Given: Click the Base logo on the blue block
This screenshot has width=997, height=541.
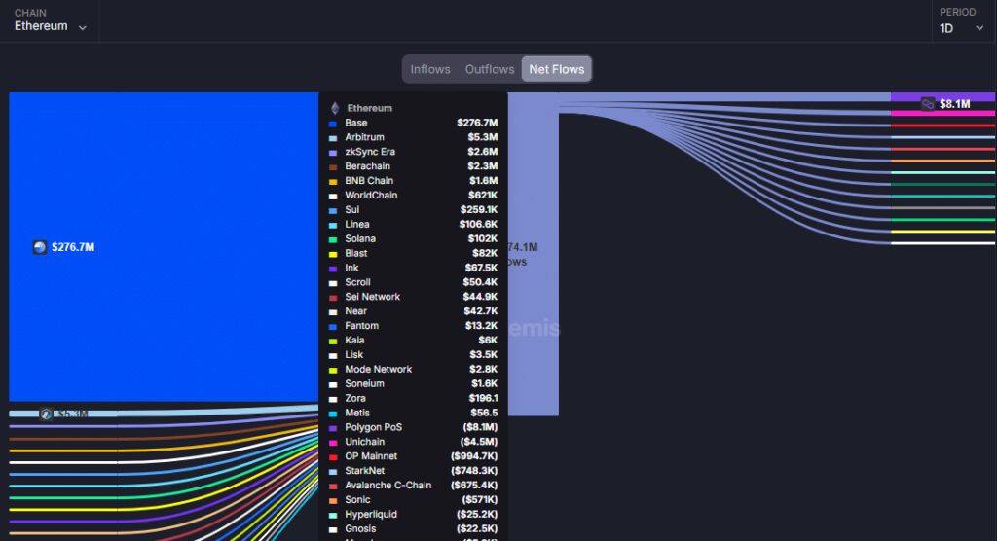Looking at the screenshot, I should [40, 247].
